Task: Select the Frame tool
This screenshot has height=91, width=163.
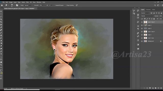Action: [x=1, y=25]
